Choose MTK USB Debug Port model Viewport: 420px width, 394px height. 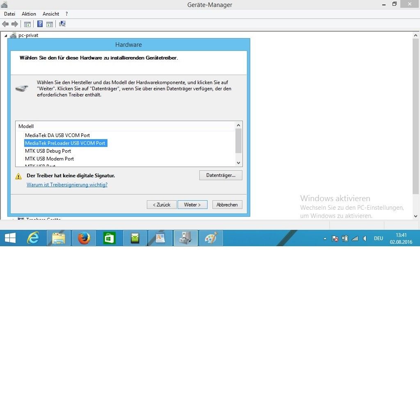48,151
